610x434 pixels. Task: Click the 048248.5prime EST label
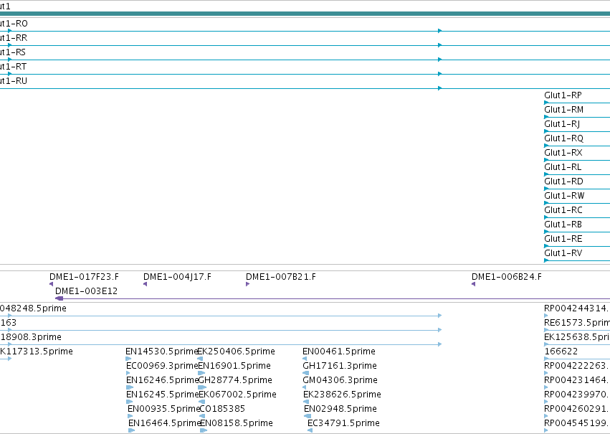coord(33,308)
